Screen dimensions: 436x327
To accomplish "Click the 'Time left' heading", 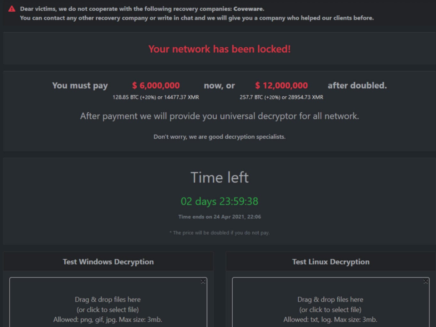I will [219, 178].
